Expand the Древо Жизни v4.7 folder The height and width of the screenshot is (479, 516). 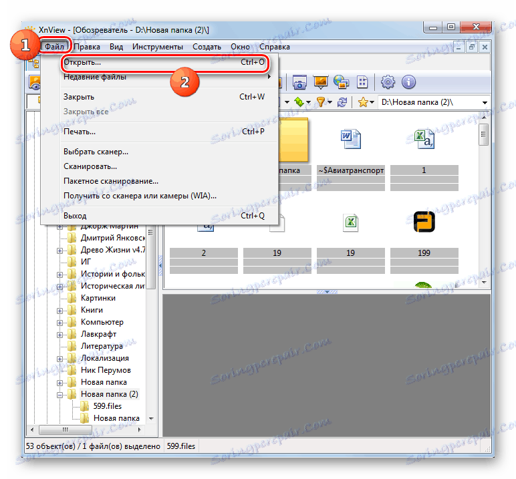tap(59, 251)
